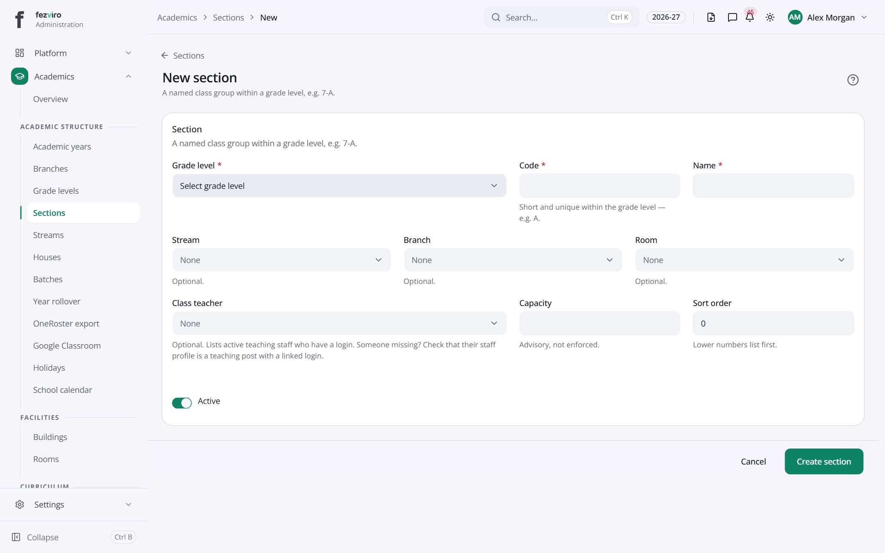Click the Academics graduation cap icon
The width and height of the screenshot is (885, 553).
[20, 76]
